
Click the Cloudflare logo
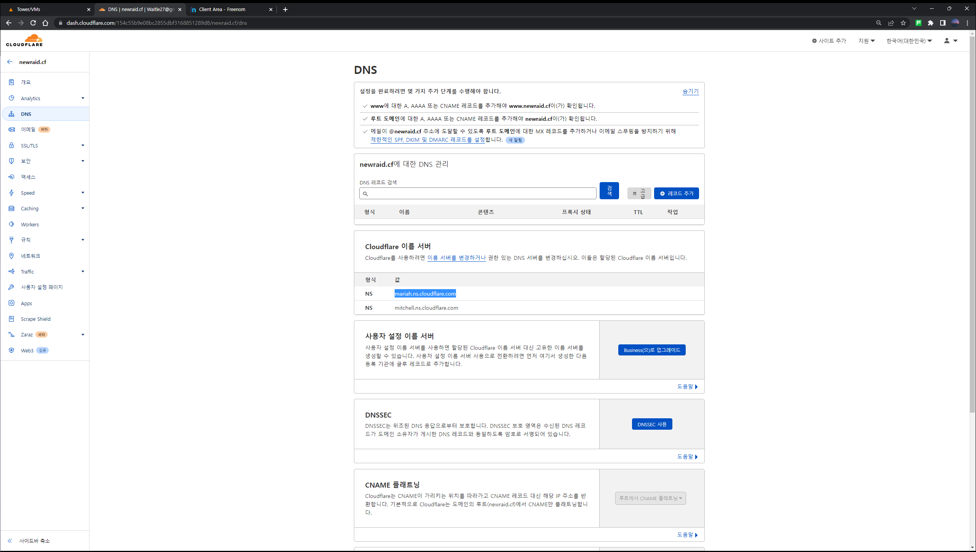tap(24, 40)
